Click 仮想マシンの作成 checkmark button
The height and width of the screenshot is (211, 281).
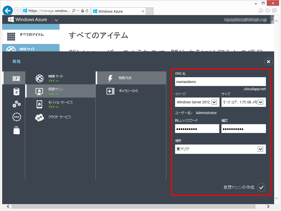[261, 187]
